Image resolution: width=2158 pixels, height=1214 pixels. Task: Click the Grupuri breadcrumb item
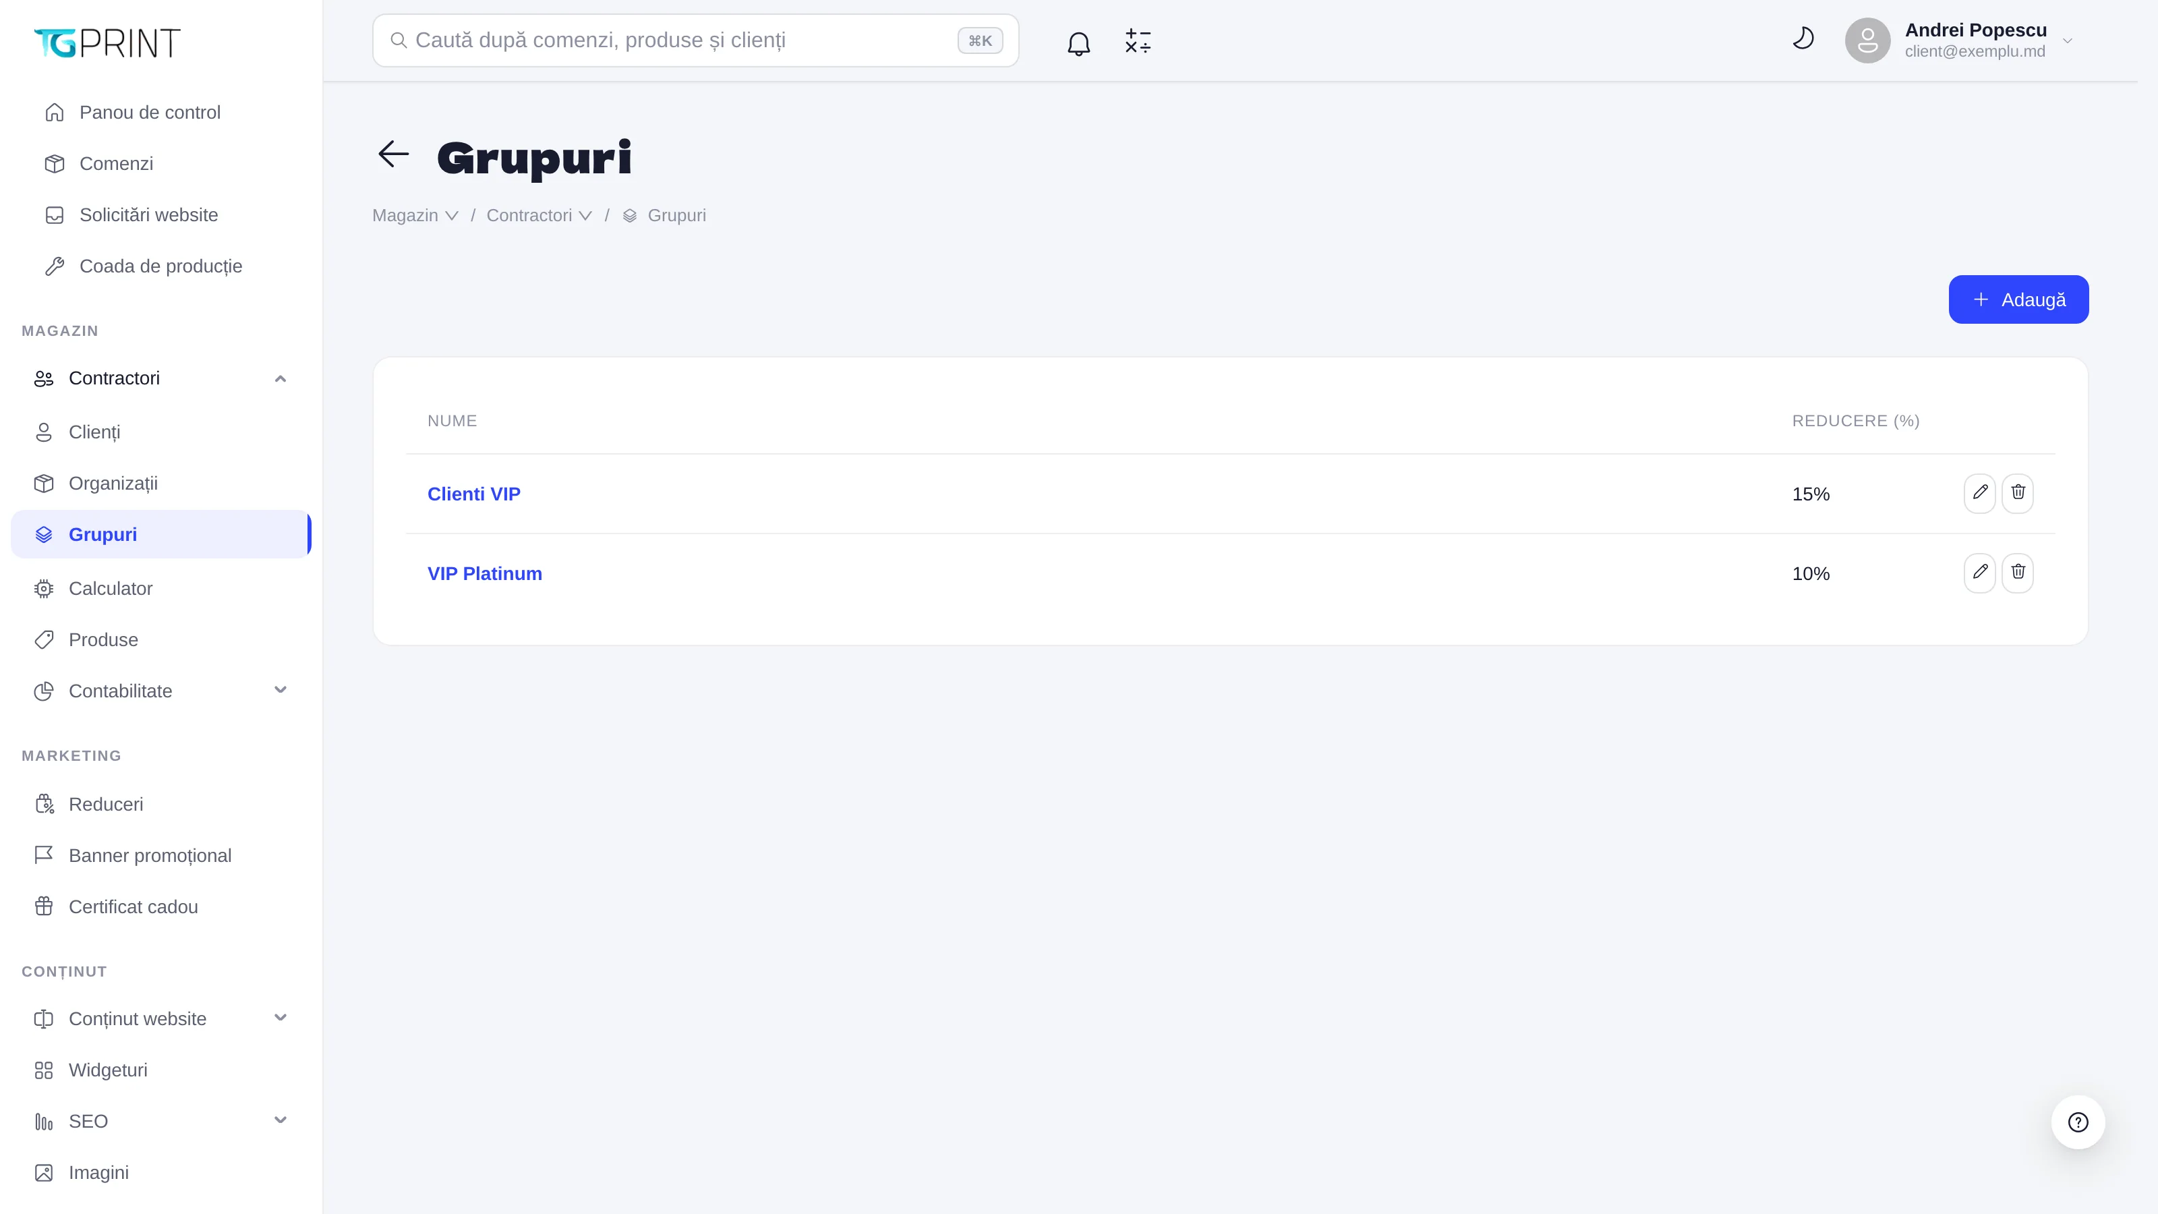(665, 215)
